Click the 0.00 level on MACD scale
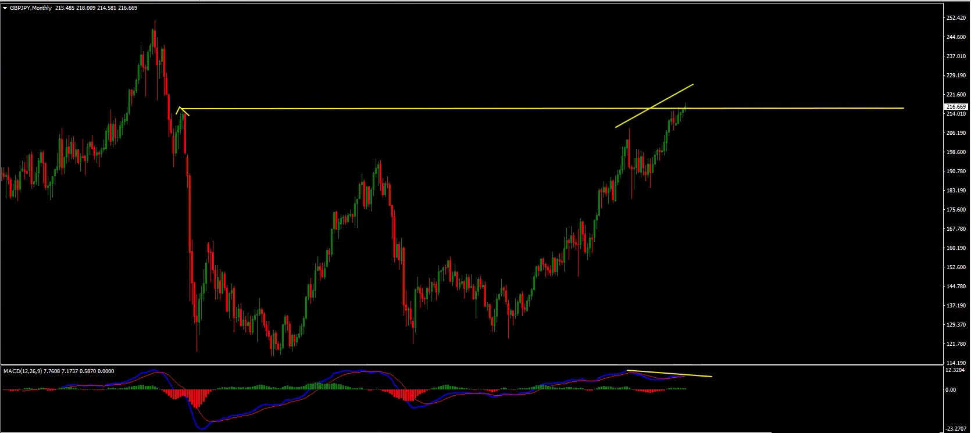Image resolution: width=971 pixels, height=433 pixels. tap(951, 390)
